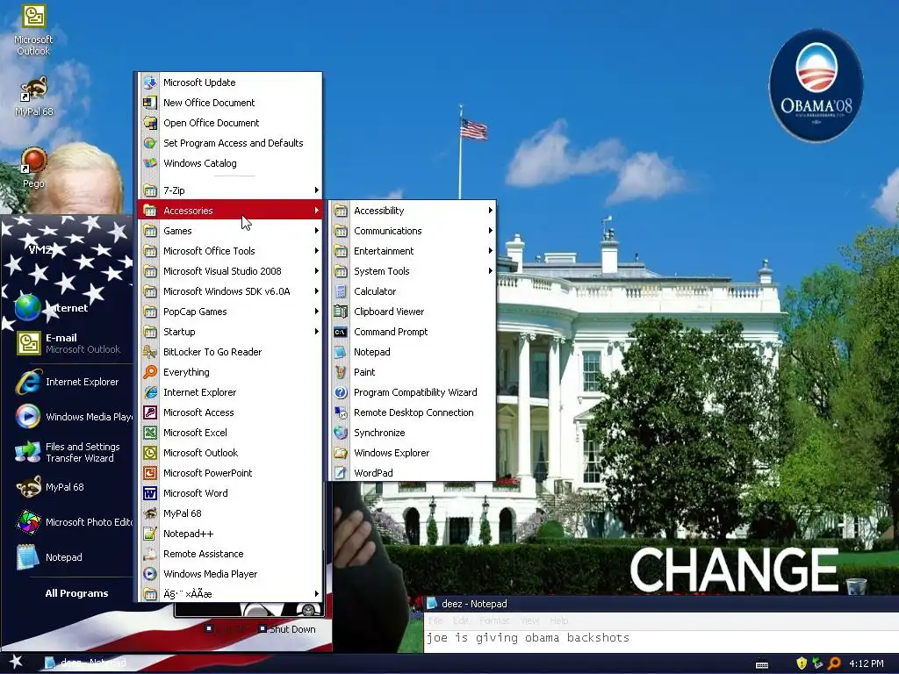Image resolution: width=899 pixels, height=674 pixels.
Task: Click deez - Notepad taskbar button
Action: coord(86,663)
